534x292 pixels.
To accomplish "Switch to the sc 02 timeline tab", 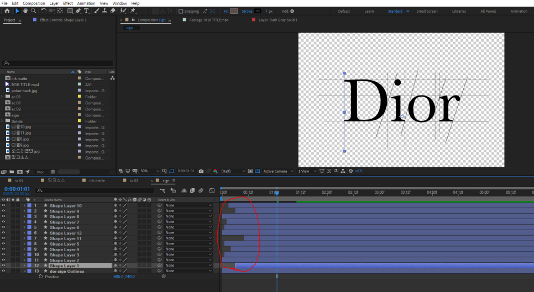I will coord(134,180).
